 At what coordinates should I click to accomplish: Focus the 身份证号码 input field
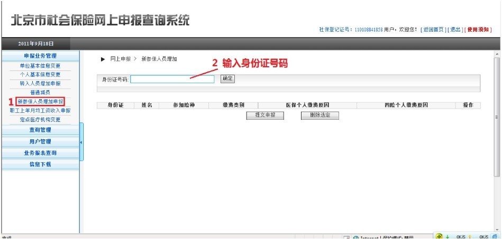(x=172, y=79)
